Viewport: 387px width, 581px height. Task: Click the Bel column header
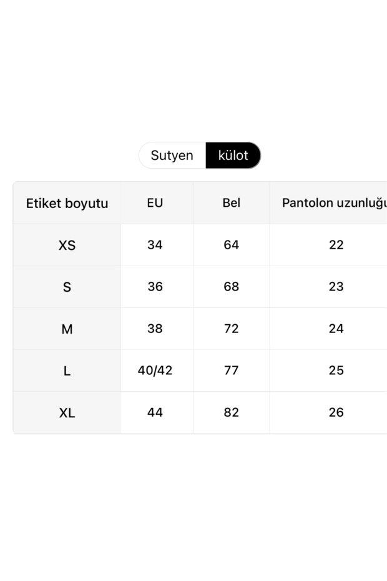pos(231,203)
